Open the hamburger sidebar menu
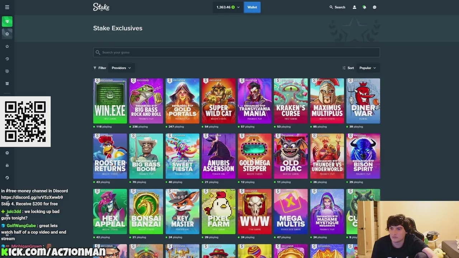This screenshot has width=459, height=258. [7, 7]
